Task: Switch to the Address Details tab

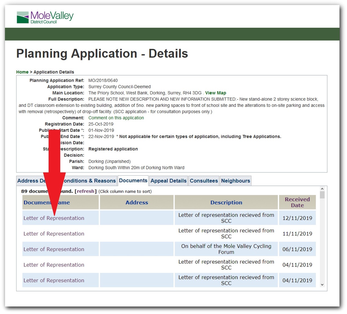Action: pyautogui.click(x=30, y=181)
